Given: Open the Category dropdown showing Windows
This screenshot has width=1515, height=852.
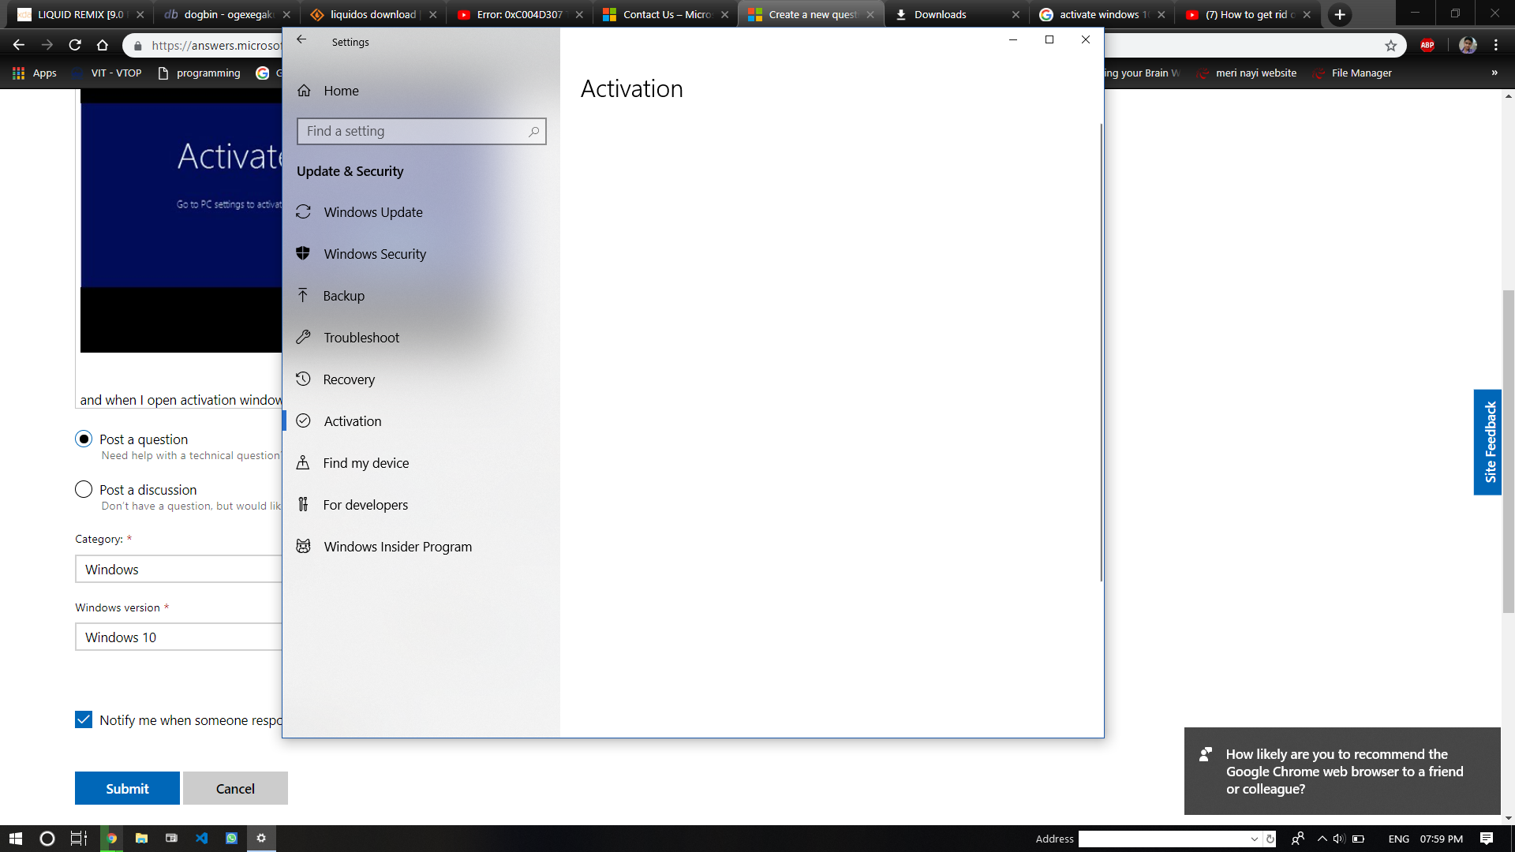Looking at the screenshot, I should tap(178, 569).
